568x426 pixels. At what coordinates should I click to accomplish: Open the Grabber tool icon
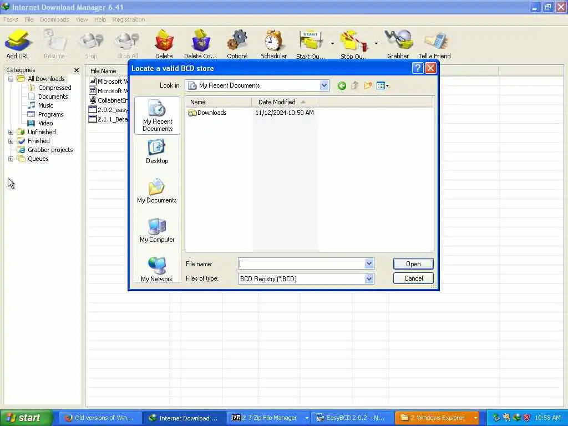398,44
